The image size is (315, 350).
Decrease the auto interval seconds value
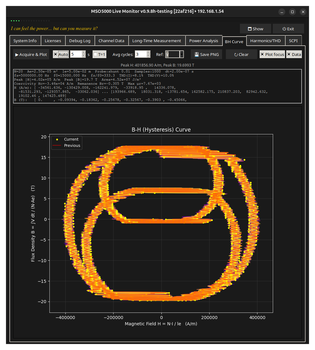click(84, 56)
